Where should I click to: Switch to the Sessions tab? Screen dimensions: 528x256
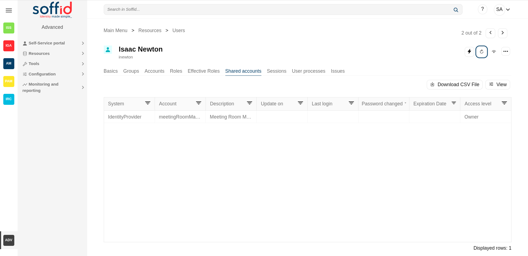[277, 71]
